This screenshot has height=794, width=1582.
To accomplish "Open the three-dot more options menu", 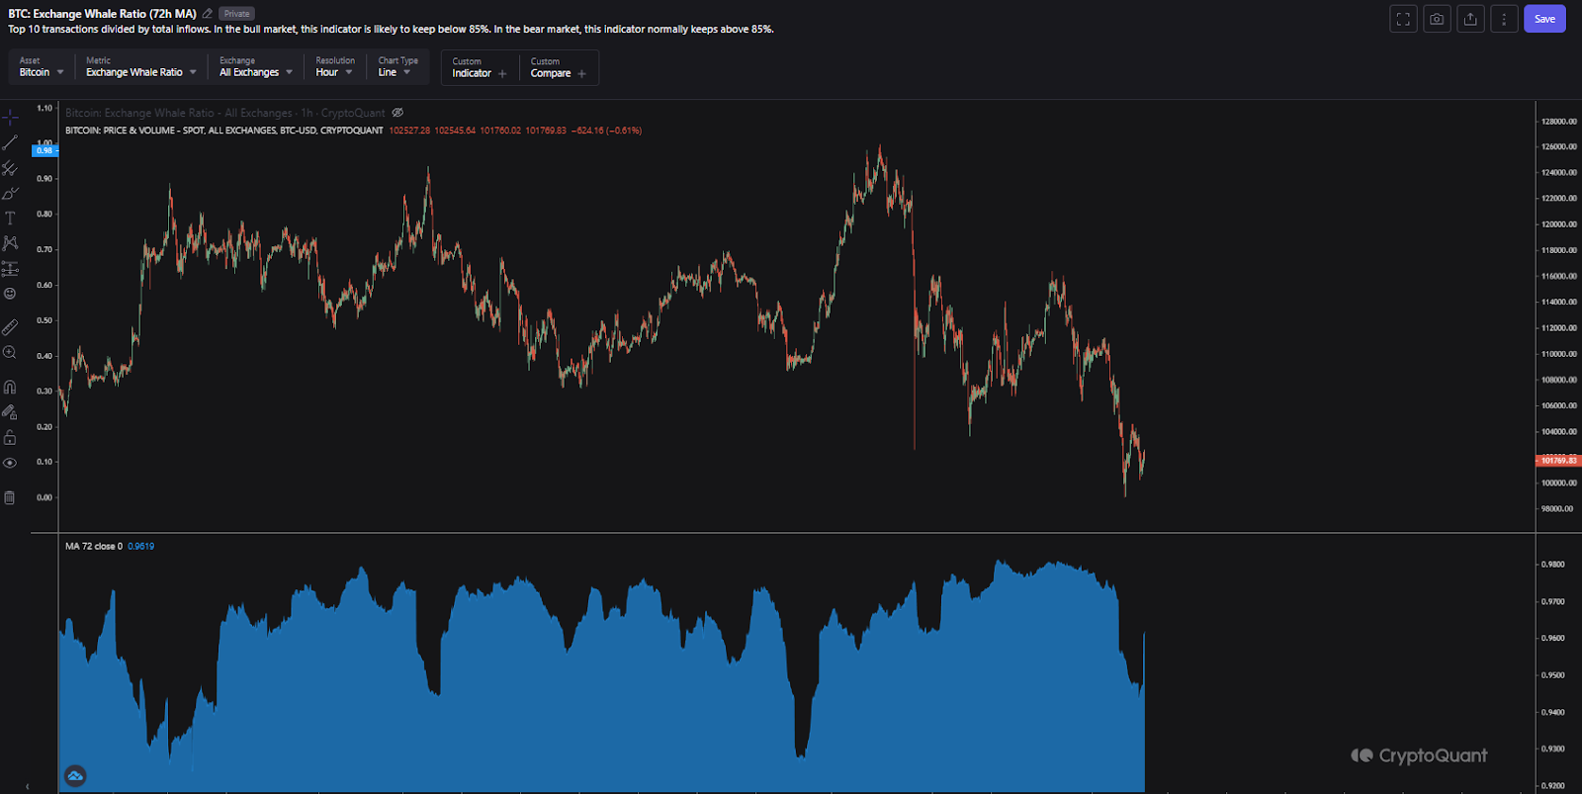I will pyautogui.click(x=1504, y=19).
